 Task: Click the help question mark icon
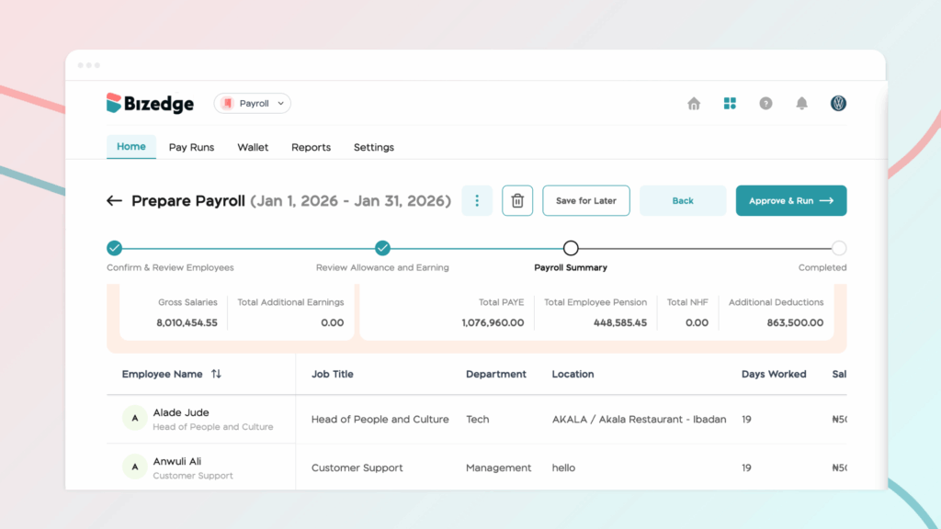[x=765, y=104]
